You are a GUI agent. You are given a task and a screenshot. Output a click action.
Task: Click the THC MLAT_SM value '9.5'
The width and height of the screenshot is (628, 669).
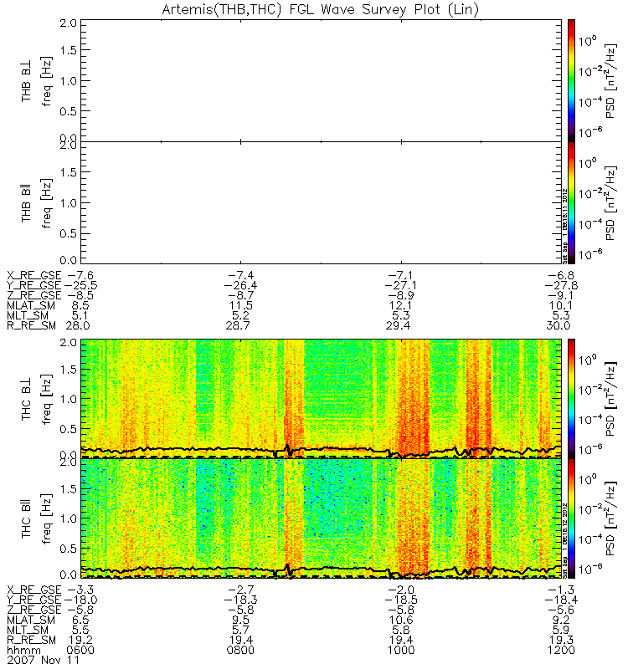click(x=240, y=620)
